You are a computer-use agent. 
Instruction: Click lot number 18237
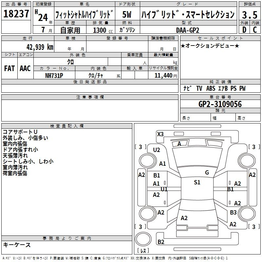(x=16, y=14)
